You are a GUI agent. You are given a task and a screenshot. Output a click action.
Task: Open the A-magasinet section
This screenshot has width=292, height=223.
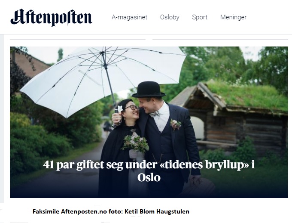click(x=129, y=17)
